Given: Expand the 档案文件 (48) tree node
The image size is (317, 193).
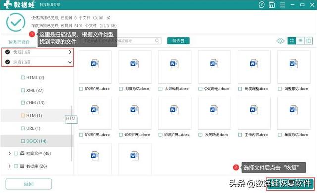Looking at the screenshot, I should (x=10, y=153).
